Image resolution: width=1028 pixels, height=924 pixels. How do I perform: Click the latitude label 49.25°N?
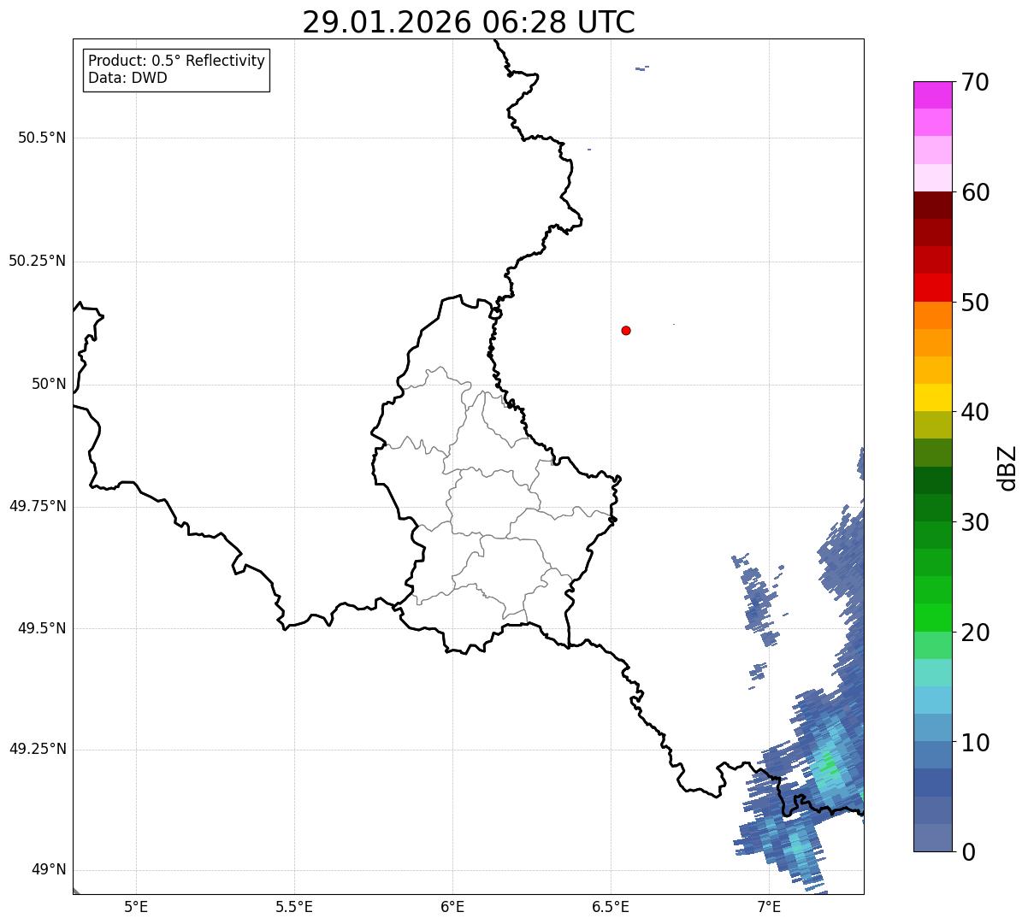[x=38, y=749]
